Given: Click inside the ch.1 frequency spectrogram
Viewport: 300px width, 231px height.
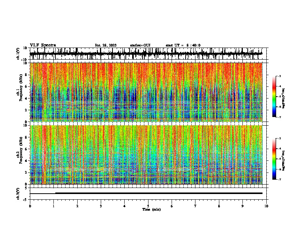Looking at the screenshot, I should (x=146, y=92).
